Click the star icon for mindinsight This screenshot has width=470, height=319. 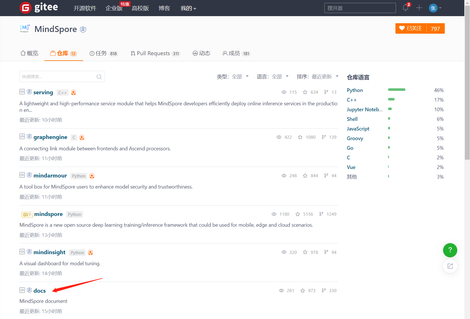coord(305,252)
